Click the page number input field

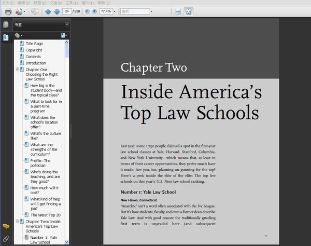click(x=67, y=11)
